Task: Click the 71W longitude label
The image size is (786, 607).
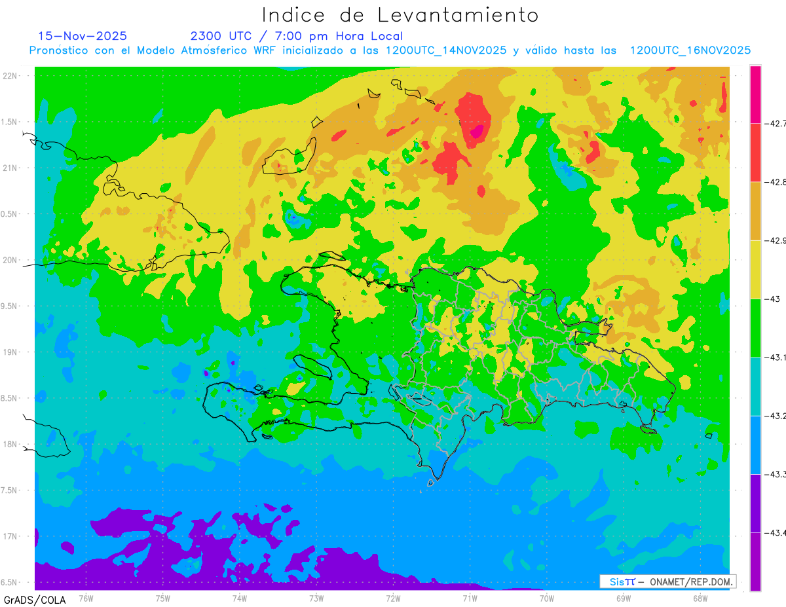Action: point(470,598)
